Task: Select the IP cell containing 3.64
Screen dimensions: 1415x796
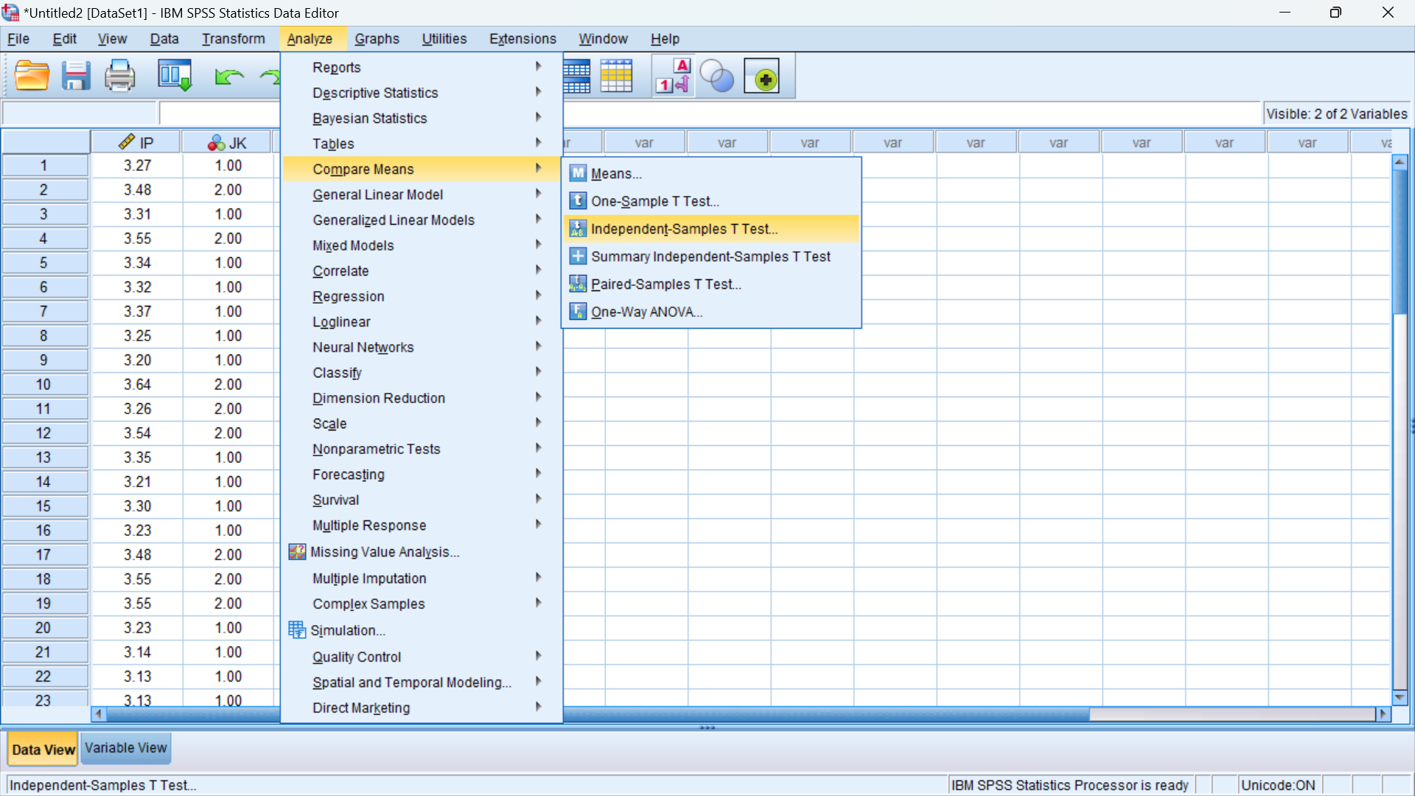Action: click(137, 385)
